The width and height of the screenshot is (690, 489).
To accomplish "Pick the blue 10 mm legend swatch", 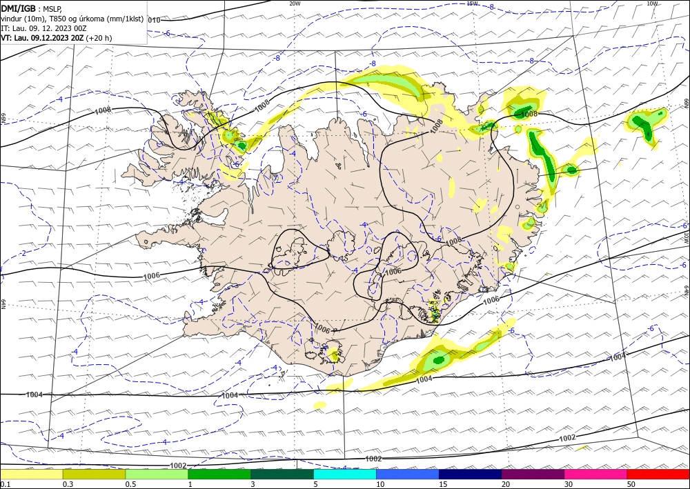I will click(x=408, y=474).
